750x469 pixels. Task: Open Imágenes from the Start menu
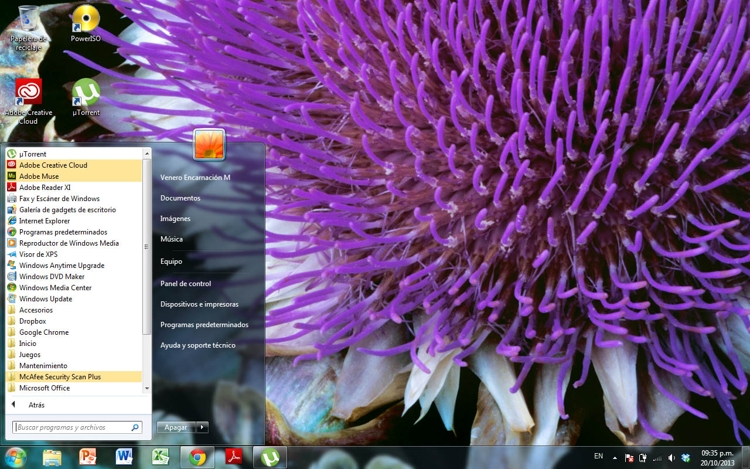pyautogui.click(x=175, y=219)
